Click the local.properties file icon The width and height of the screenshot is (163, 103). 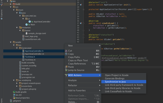(14, 98)
